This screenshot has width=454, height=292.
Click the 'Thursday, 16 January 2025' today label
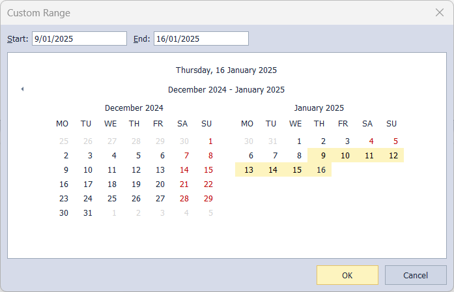pos(226,70)
